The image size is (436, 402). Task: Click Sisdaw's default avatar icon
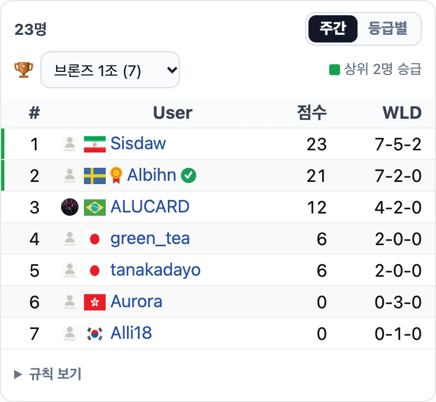70,144
